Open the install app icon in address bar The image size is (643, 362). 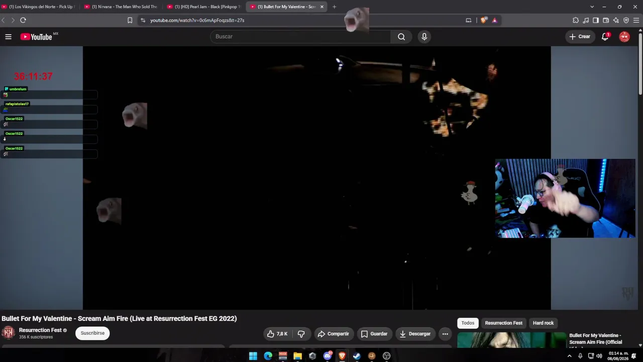click(469, 20)
